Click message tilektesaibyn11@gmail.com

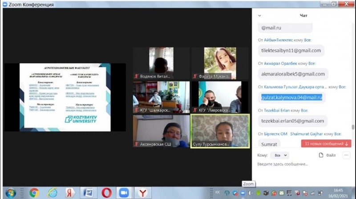(x=291, y=51)
